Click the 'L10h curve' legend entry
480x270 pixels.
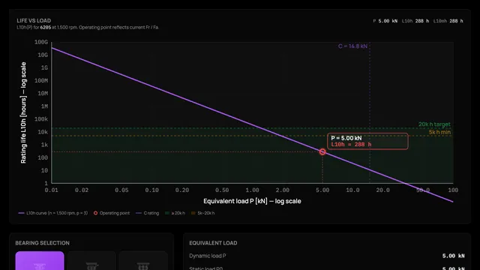(53, 213)
